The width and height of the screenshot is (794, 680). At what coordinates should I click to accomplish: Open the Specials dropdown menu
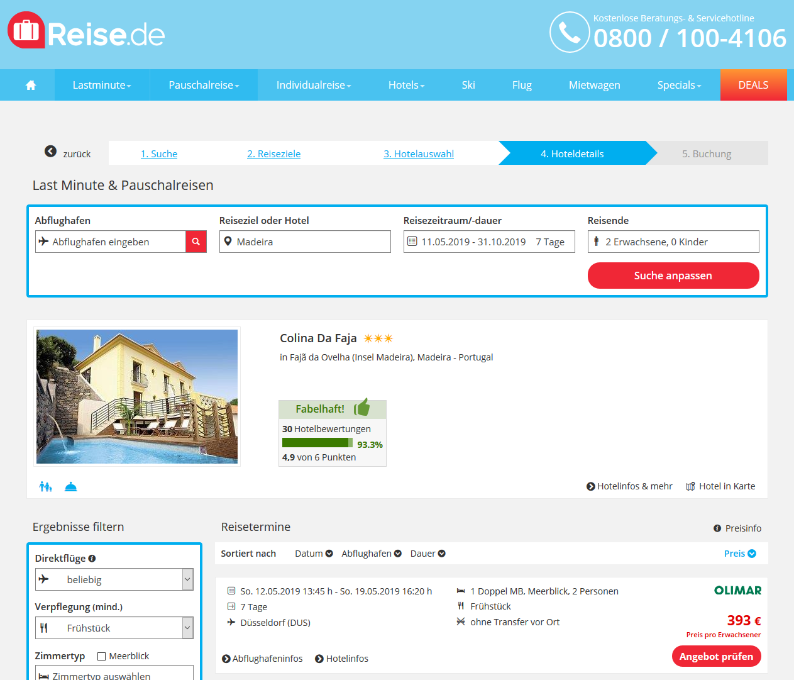point(680,85)
